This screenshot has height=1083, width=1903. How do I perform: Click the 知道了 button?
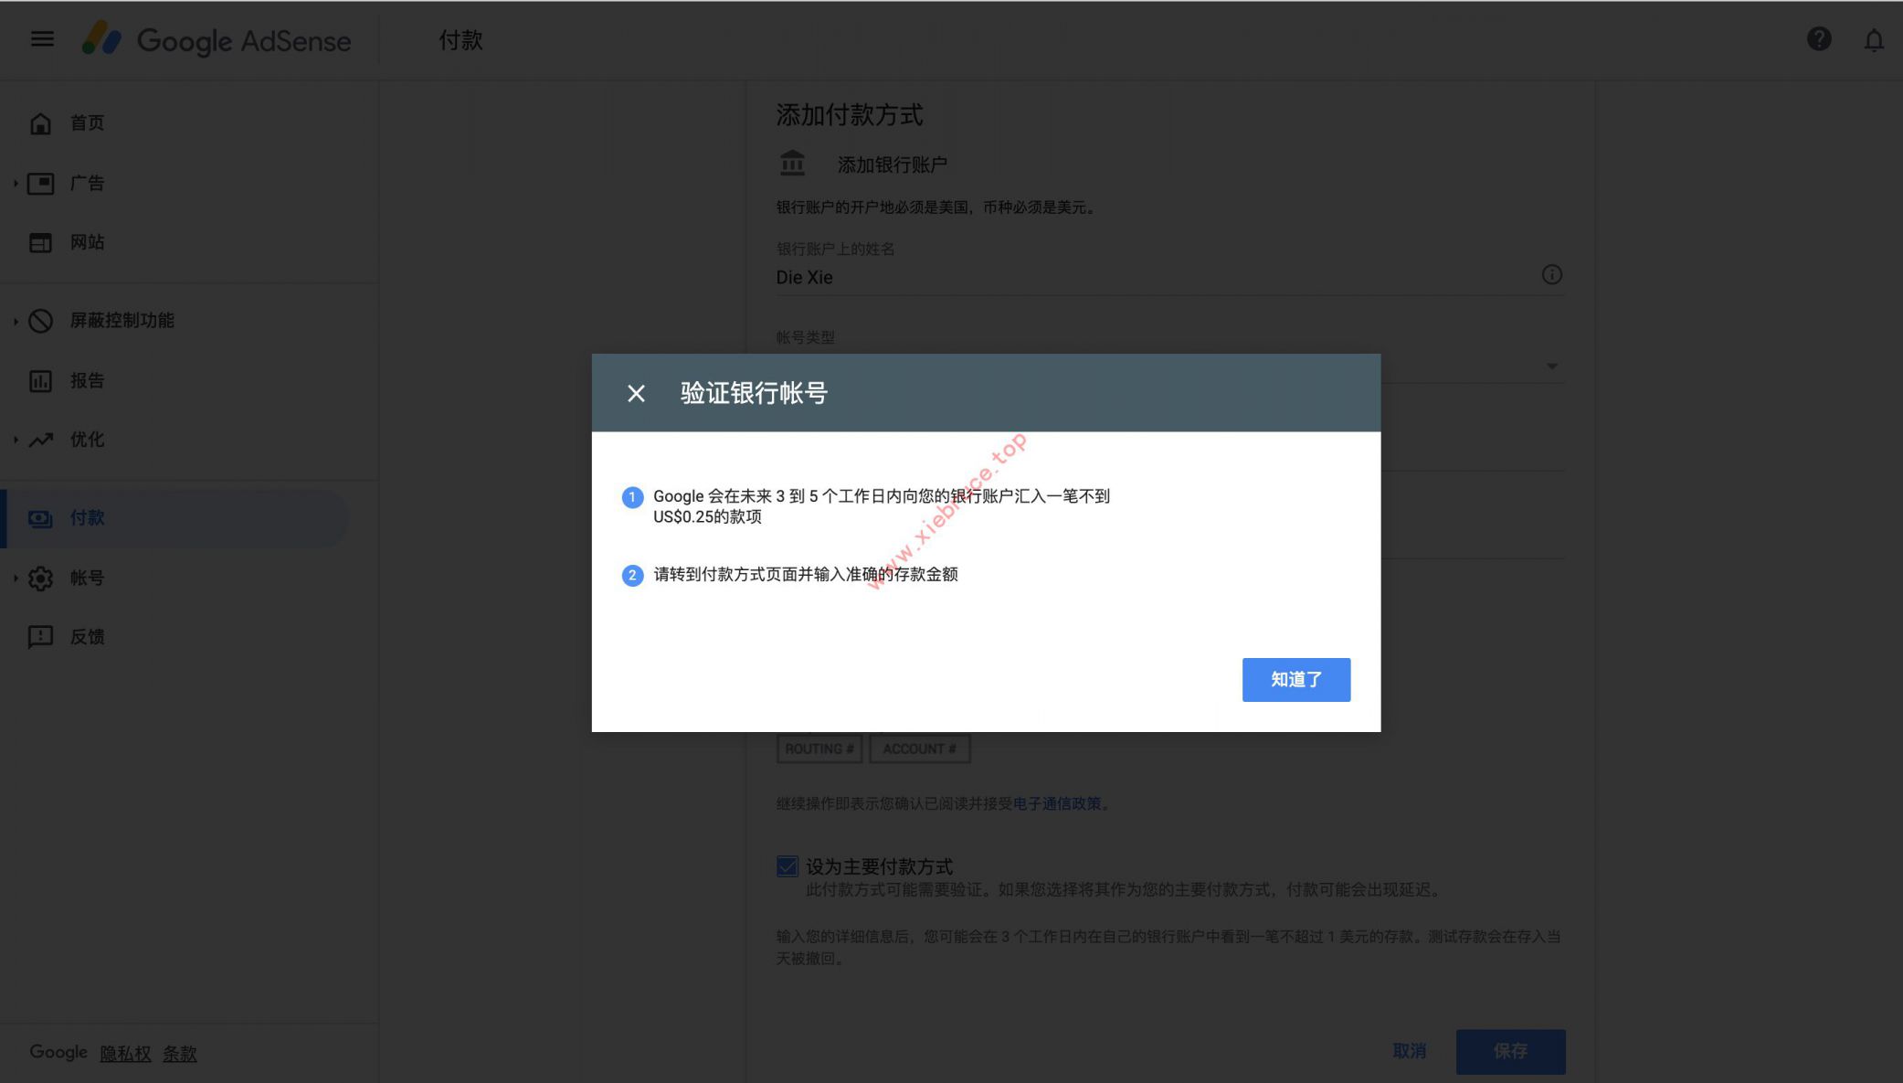click(1295, 680)
